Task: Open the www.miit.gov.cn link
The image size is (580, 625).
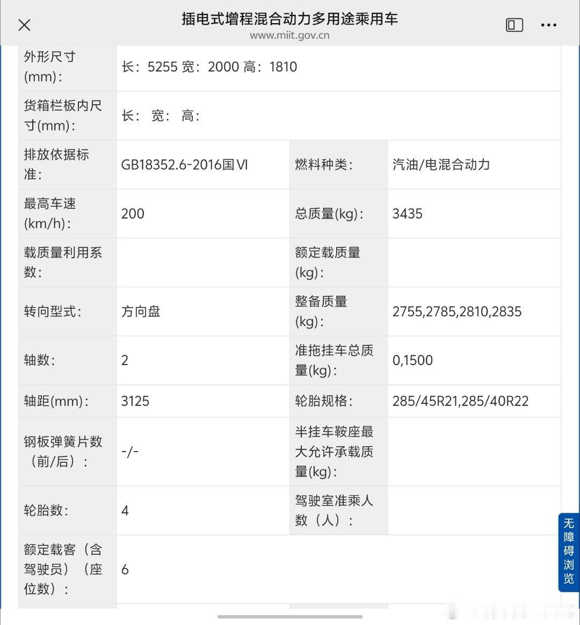Action: (289, 35)
